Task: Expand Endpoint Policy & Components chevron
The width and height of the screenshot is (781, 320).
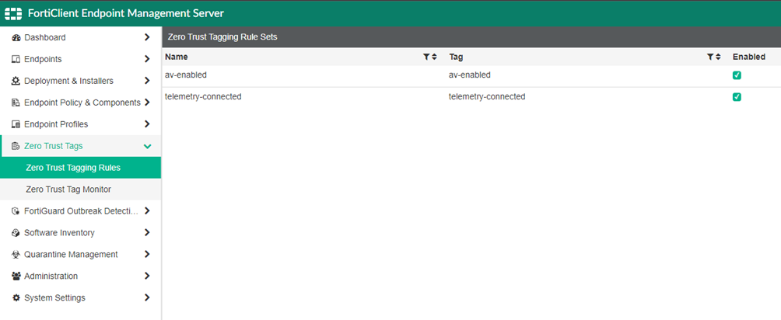Action: point(146,103)
